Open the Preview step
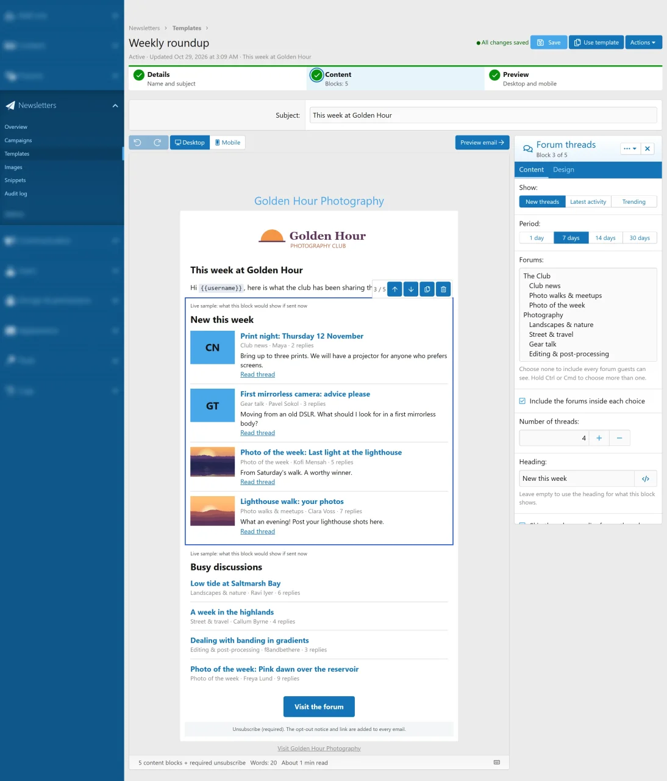This screenshot has width=667, height=781. tap(574, 79)
